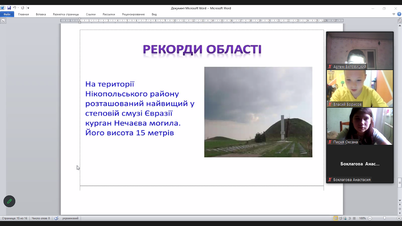Switch to Draft view
The height and width of the screenshot is (226, 402).
(x=354, y=218)
